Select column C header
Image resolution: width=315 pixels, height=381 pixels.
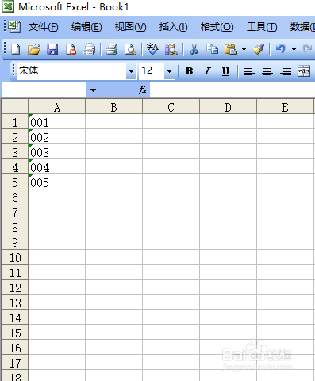(x=171, y=106)
